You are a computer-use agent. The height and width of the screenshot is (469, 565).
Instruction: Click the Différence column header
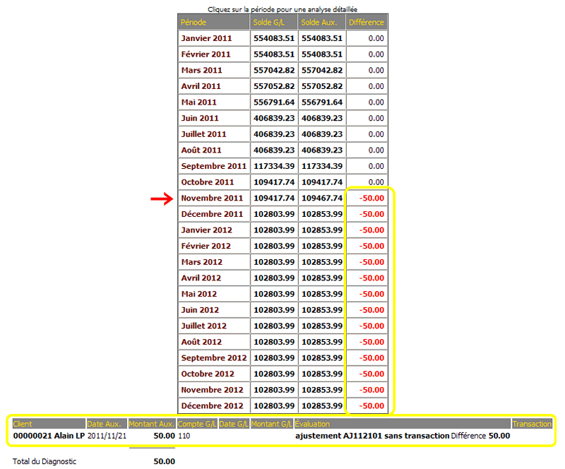tap(367, 23)
